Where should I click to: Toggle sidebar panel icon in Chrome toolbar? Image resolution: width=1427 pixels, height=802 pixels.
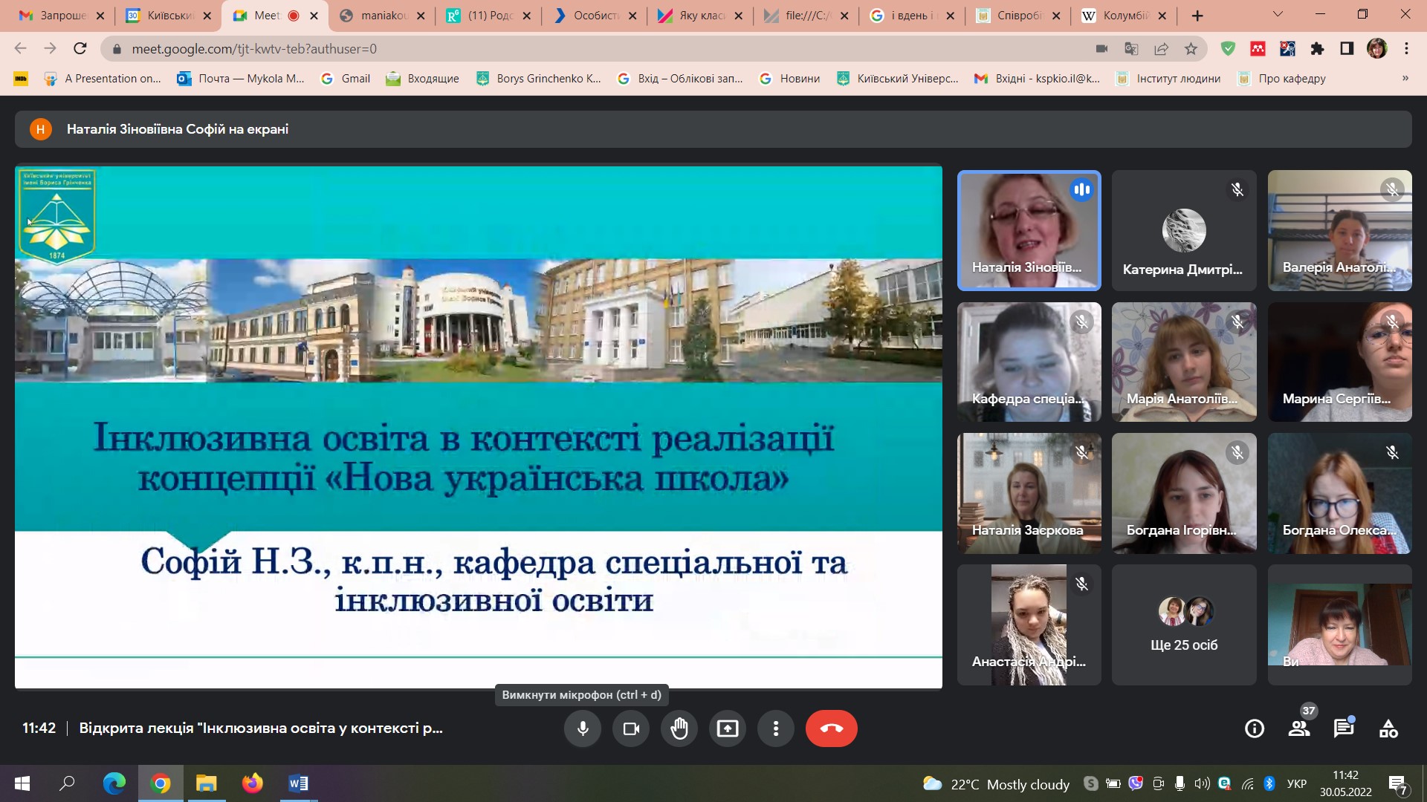tap(1347, 49)
